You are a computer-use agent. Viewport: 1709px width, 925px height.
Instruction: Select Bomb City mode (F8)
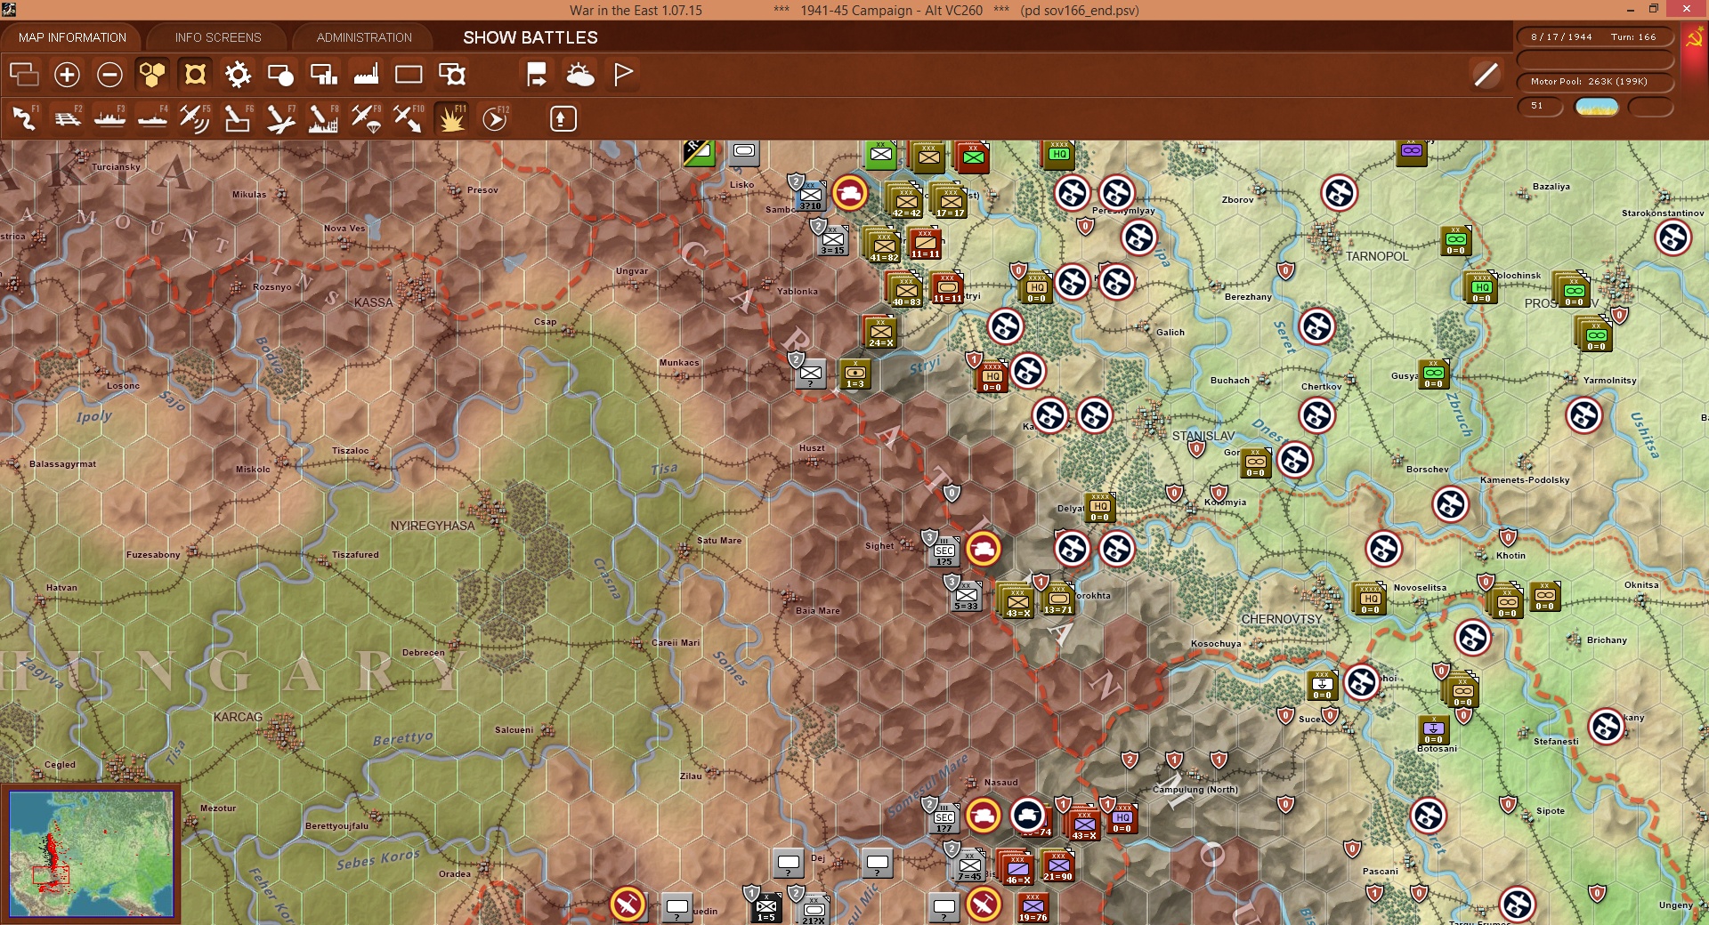pyautogui.click(x=323, y=118)
